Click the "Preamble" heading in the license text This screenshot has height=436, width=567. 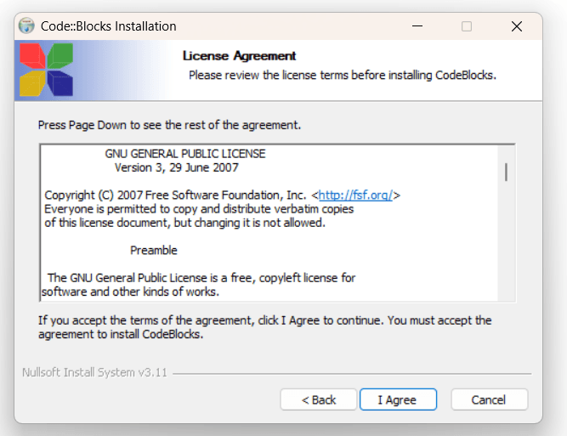point(154,251)
